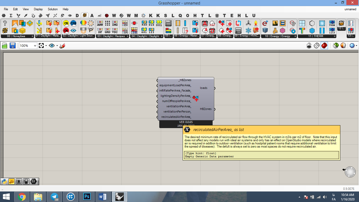The image size is (359, 202).
Task: Select the THERM rainbow T icon
Action: (x=302, y=31)
